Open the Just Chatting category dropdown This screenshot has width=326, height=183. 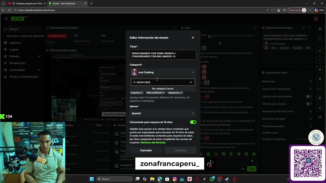coord(163,72)
